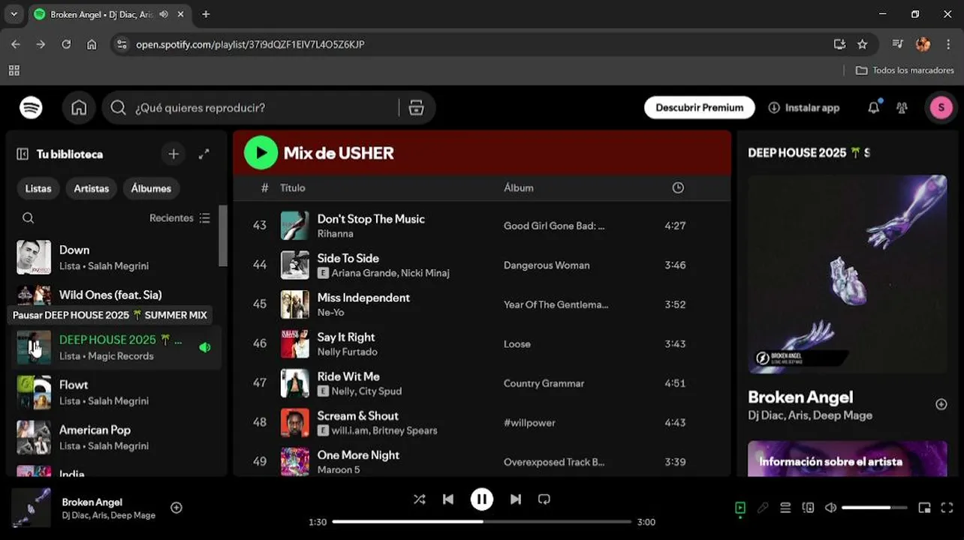The height and width of the screenshot is (540, 964).
Task: Filter library by Artistas
Action: (x=92, y=188)
